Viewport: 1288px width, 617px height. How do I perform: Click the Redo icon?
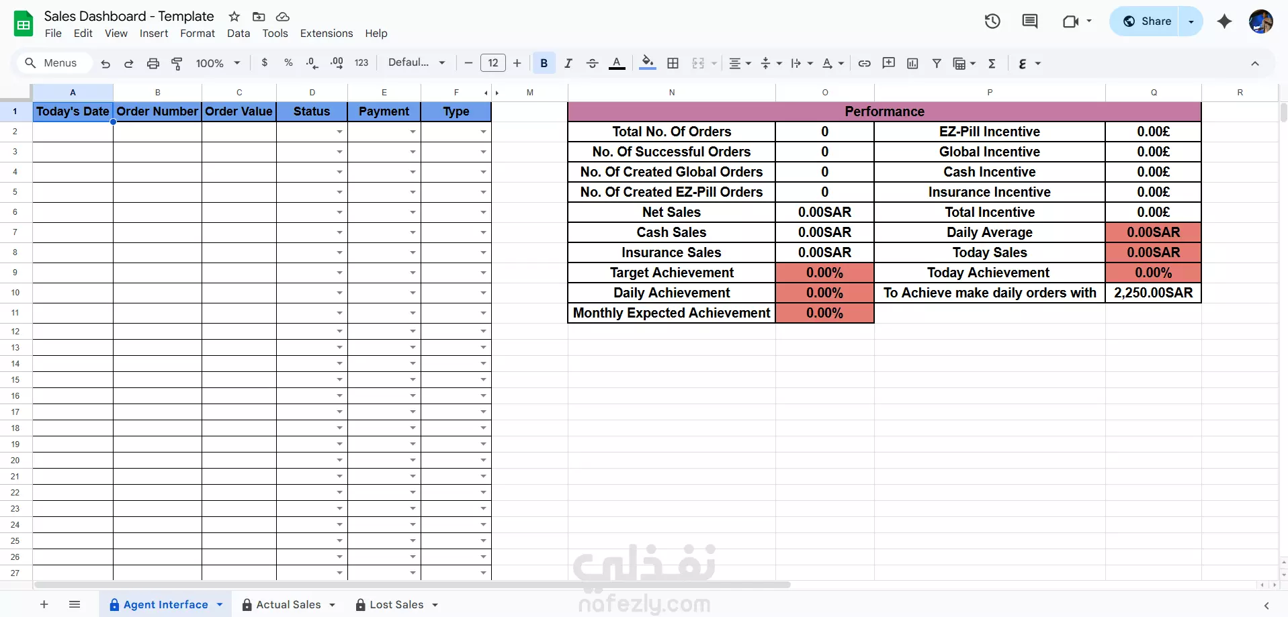click(x=128, y=63)
